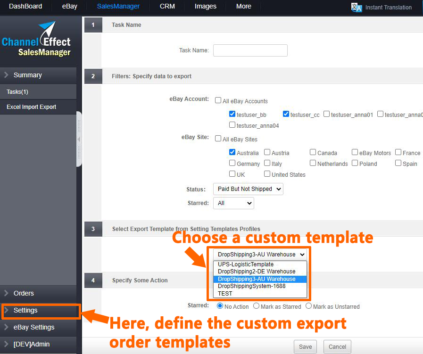Uncheck the testuser_bb account
Image resolution: width=423 pixels, height=354 pixels.
tap(232, 114)
